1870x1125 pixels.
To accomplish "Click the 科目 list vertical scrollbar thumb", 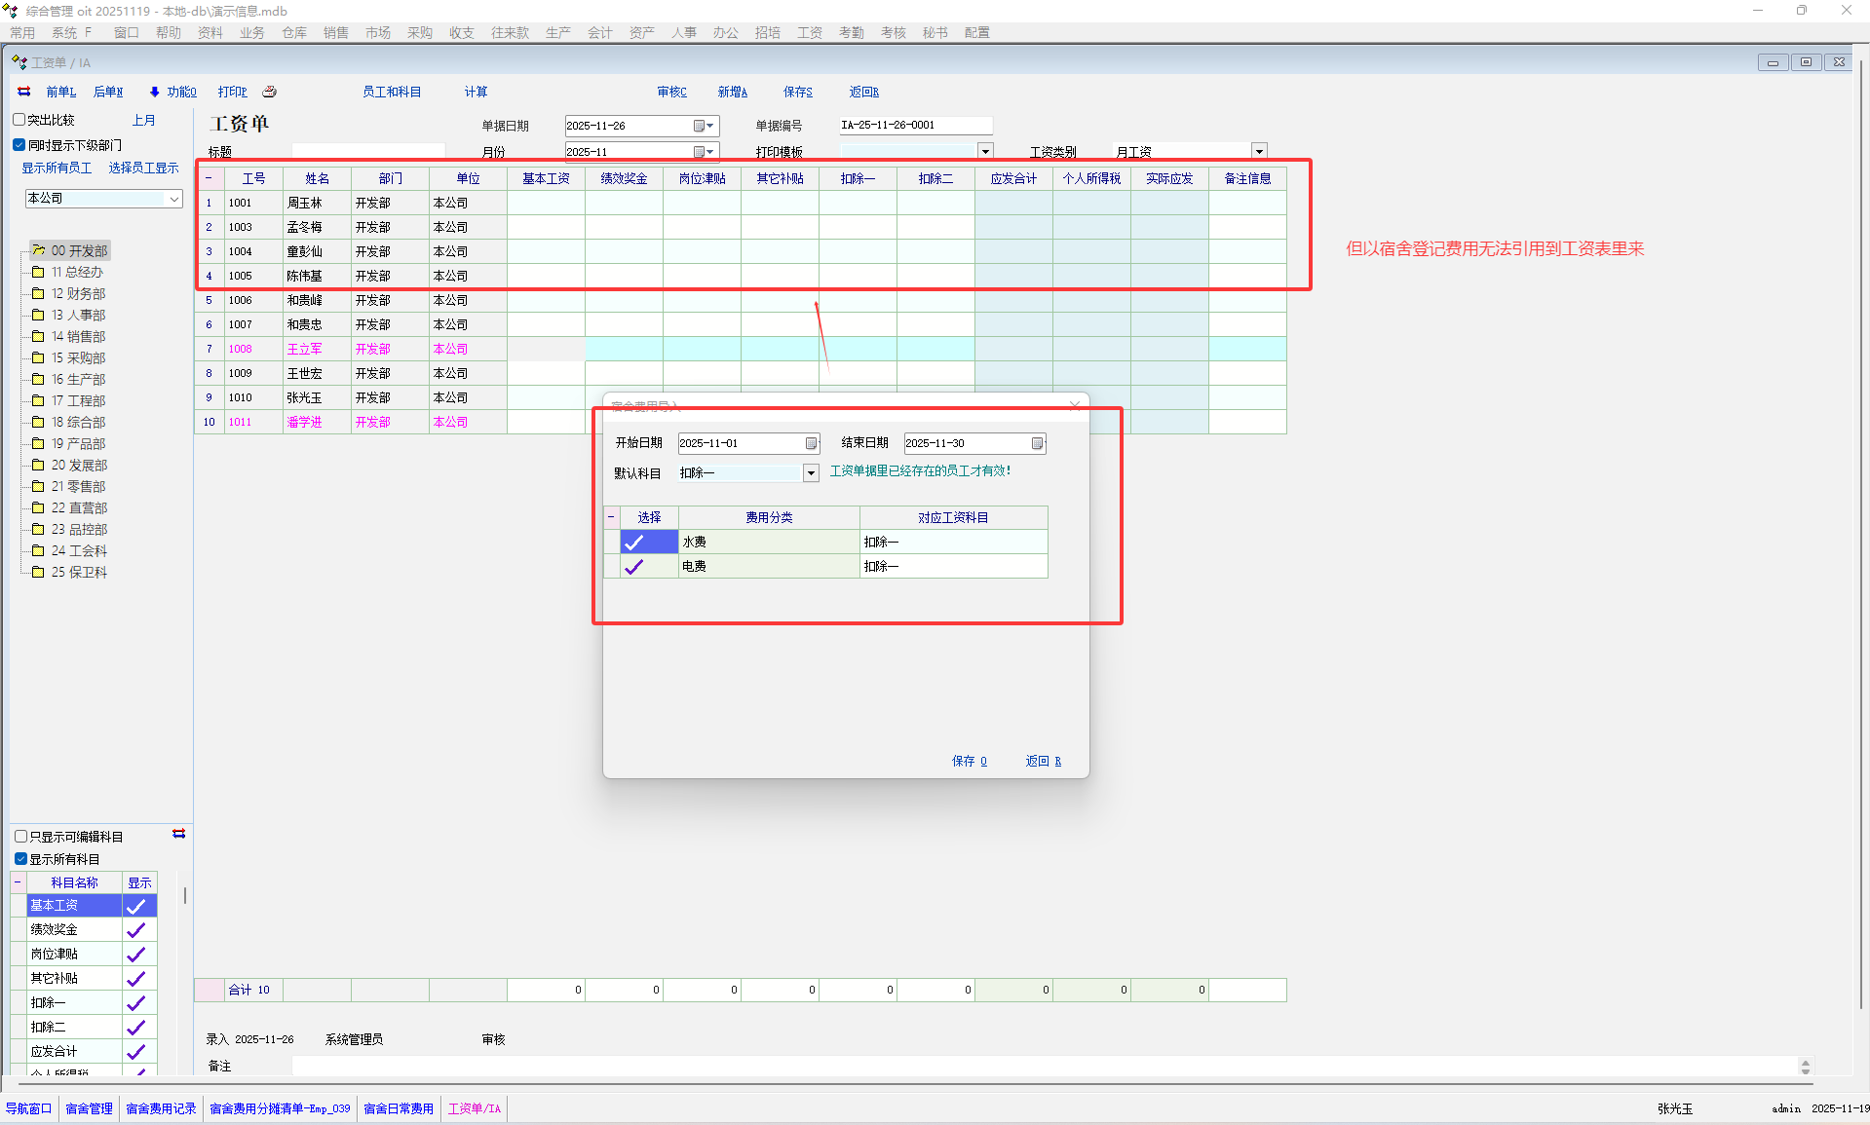I will click(x=184, y=895).
